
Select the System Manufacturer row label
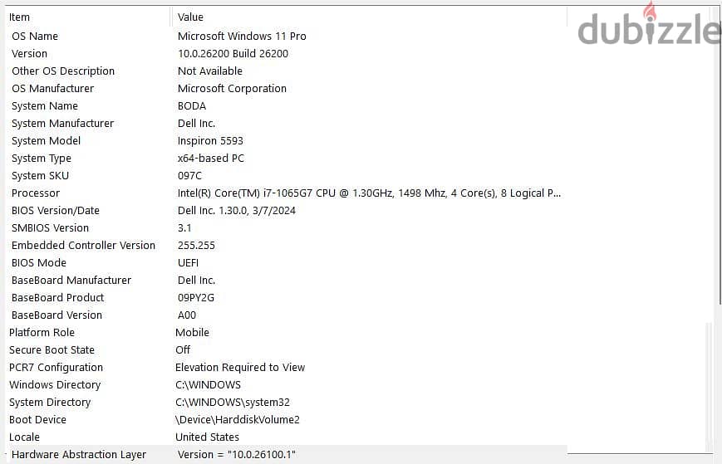(62, 124)
